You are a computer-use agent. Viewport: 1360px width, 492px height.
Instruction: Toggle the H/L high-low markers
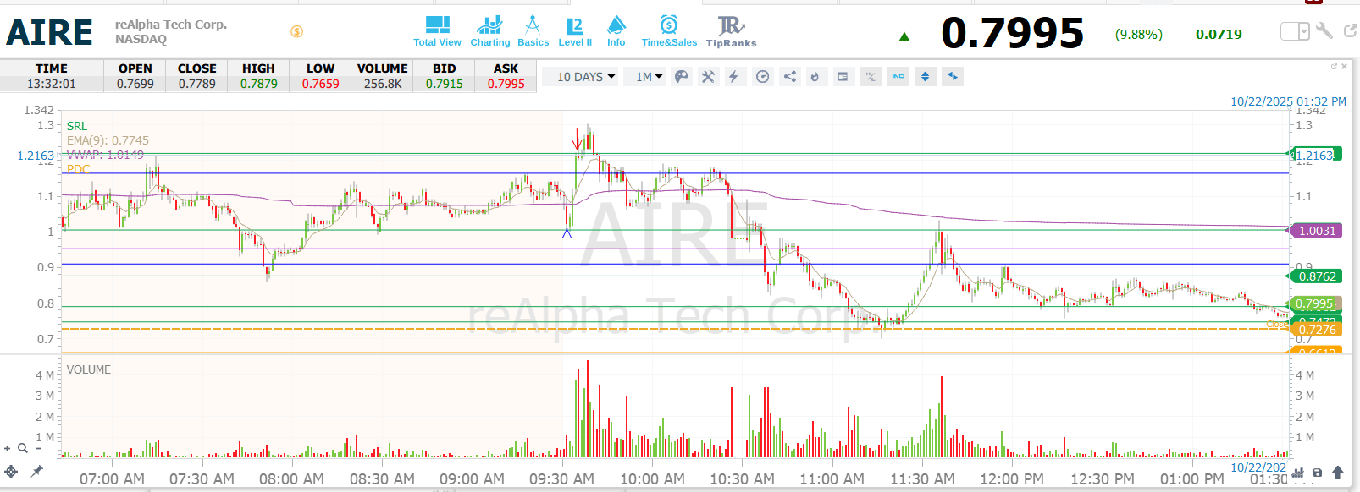(x=871, y=77)
